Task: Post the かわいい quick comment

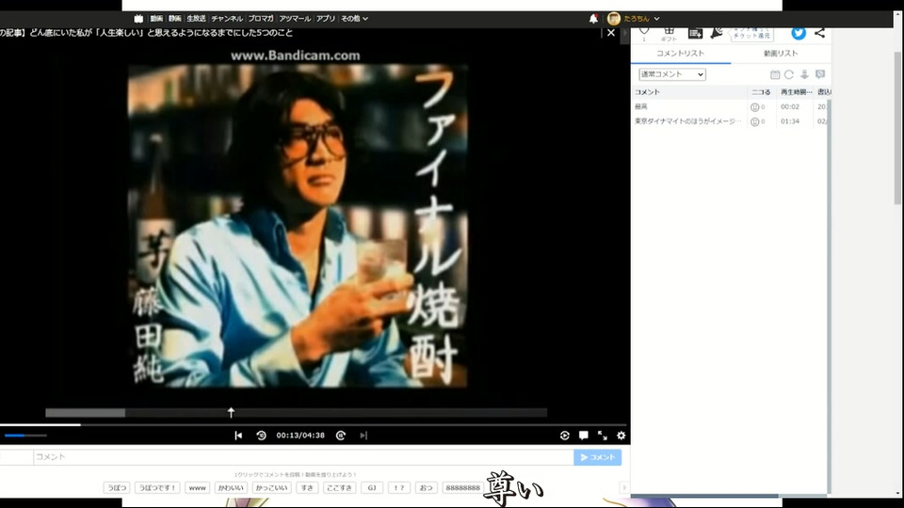Action: (x=231, y=488)
